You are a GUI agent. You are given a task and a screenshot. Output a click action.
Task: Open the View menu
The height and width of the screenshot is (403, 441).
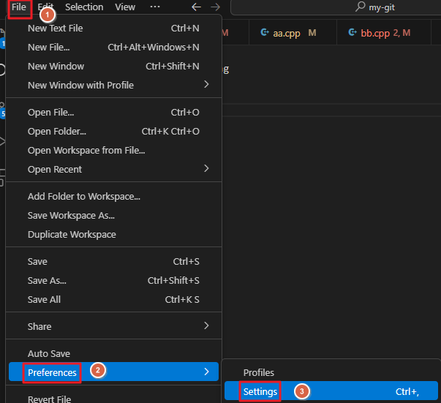click(125, 7)
